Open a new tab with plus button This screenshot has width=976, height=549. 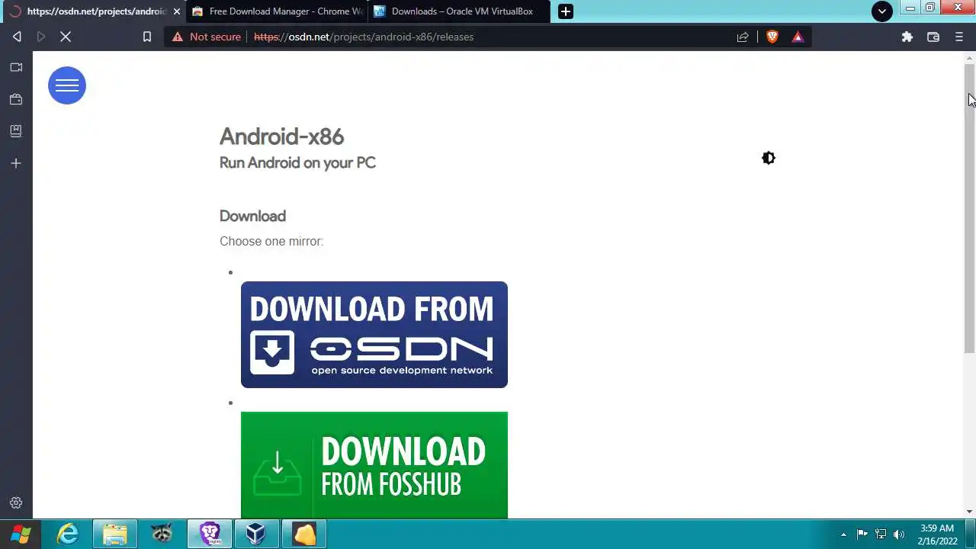[566, 11]
